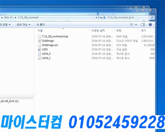Viewport: 165px width, 132px height.
Task: Sort by the 이름 column header
Action: click(40, 31)
